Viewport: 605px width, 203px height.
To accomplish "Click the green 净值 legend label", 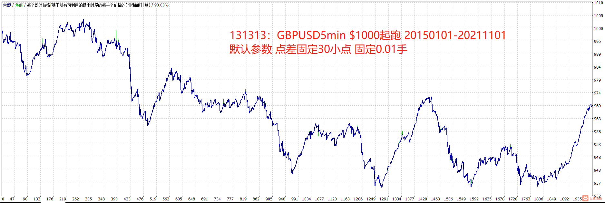I will pos(19,5).
